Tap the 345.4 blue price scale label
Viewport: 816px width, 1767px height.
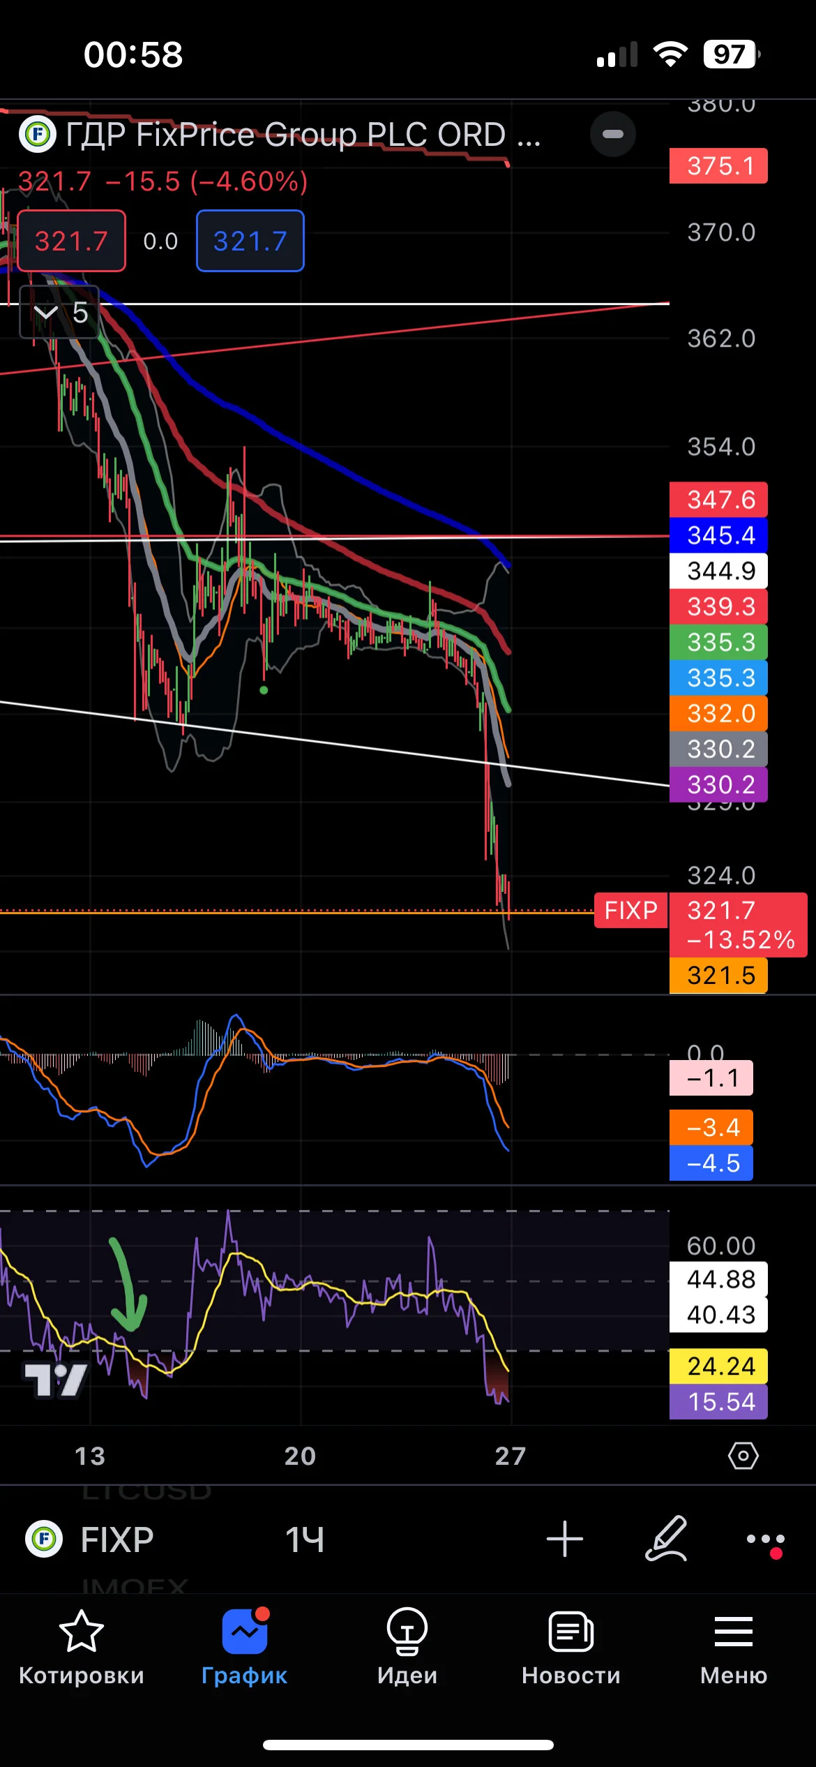718,535
